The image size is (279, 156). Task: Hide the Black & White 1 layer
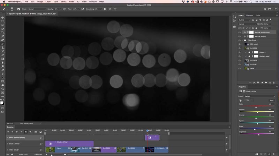tap(240, 36)
